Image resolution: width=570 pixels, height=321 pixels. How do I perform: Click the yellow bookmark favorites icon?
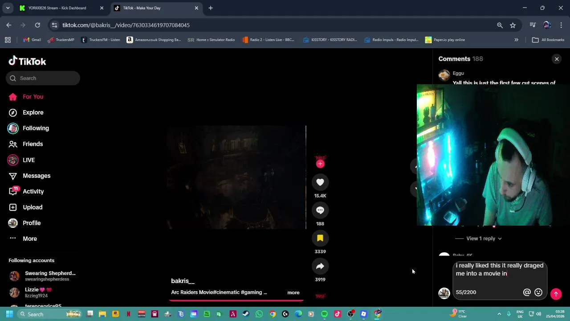pyautogui.click(x=320, y=238)
